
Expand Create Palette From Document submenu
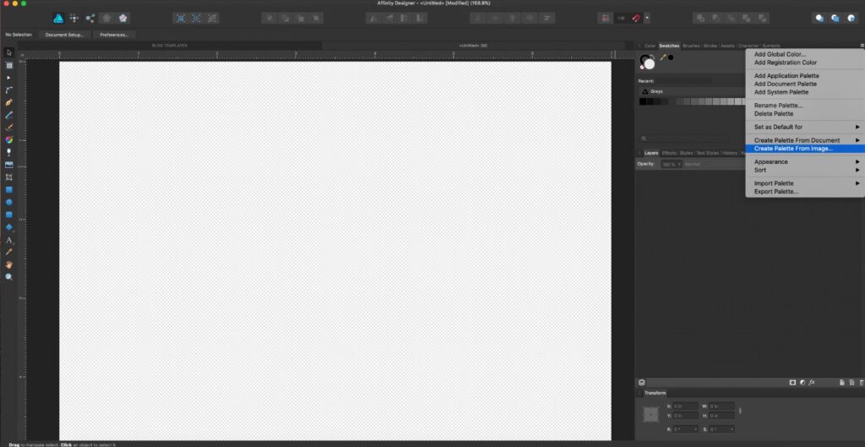pyautogui.click(x=805, y=140)
